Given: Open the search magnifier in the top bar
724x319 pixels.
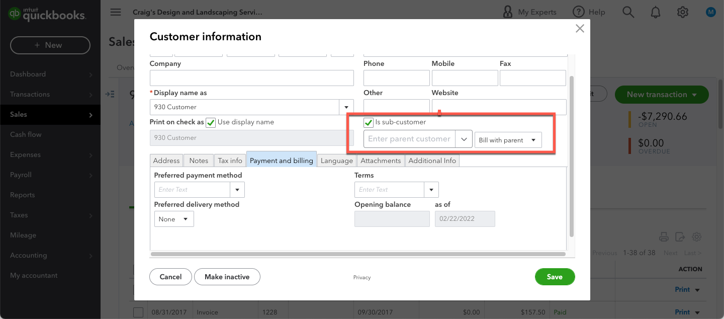Looking at the screenshot, I should coord(628,12).
